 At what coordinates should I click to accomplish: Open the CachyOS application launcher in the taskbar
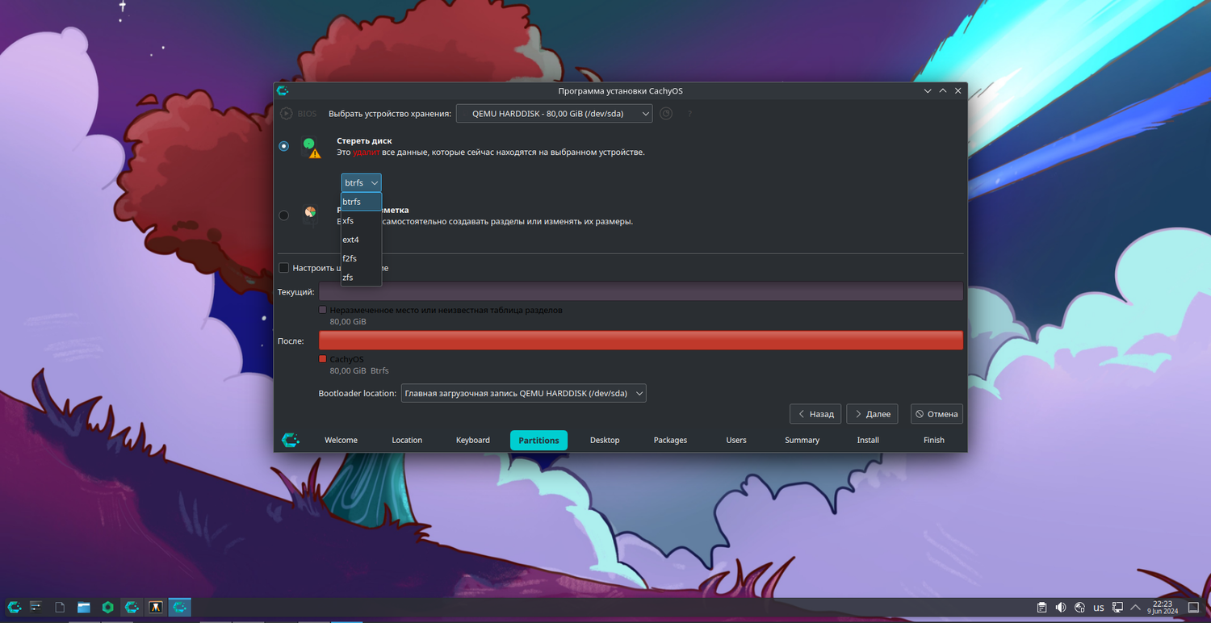pyautogui.click(x=15, y=607)
